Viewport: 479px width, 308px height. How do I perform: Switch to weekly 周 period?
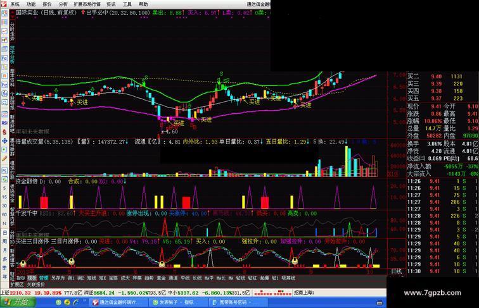(x=4, y=241)
